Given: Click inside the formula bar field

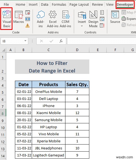Looking at the screenshot, I should 102,41.
